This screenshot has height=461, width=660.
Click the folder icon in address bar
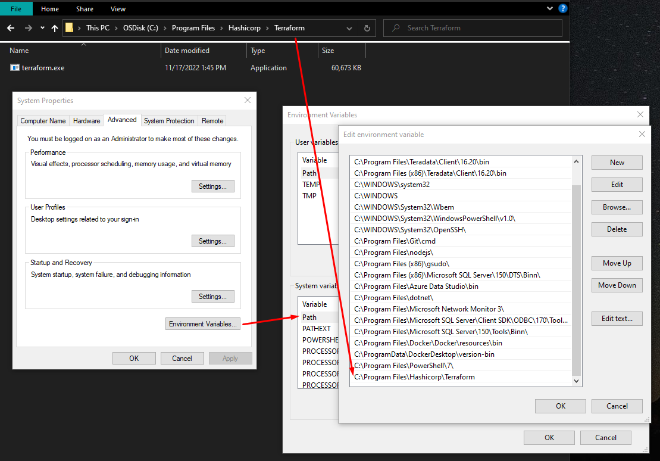[x=70, y=28]
